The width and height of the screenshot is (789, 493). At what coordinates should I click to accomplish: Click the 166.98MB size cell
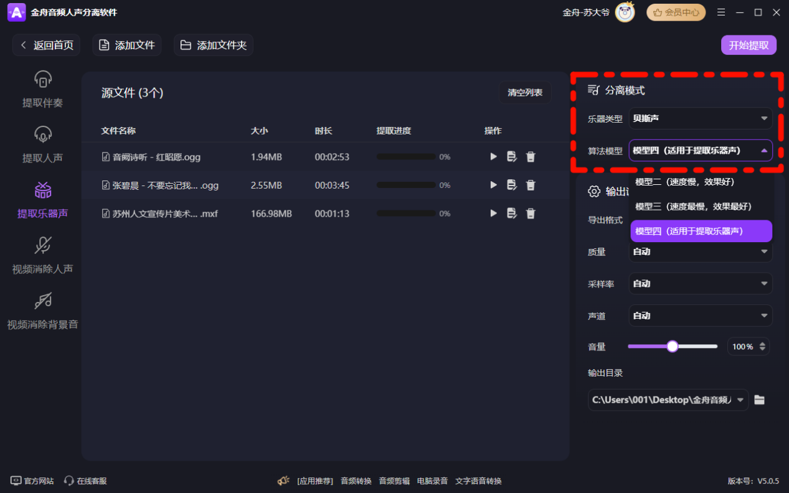[271, 214]
